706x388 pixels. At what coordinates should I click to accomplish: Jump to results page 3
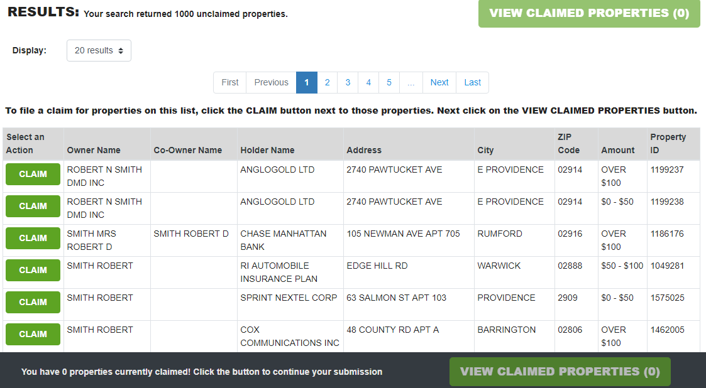pos(348,82)
